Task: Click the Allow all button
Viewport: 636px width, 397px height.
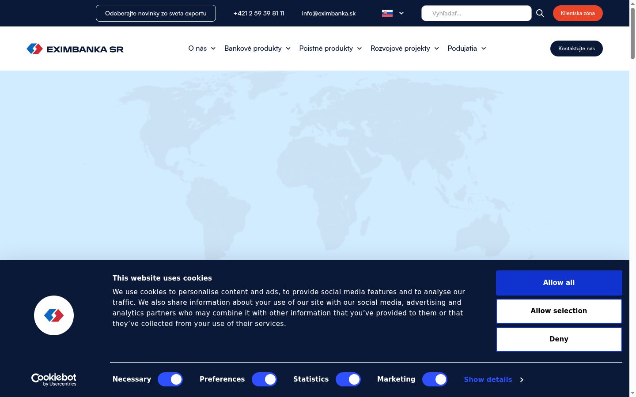Action: 559,283
